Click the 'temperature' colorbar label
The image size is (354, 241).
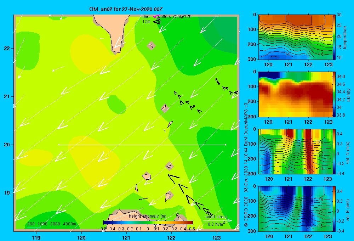[x=345, y=37]
